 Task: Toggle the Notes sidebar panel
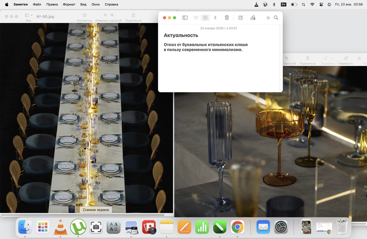(185, 18)
